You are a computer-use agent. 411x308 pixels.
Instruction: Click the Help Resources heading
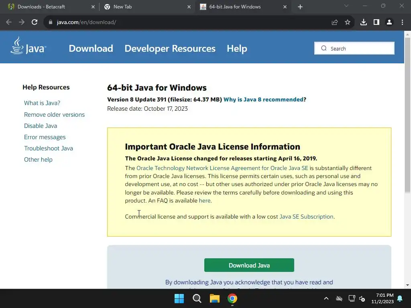pos(46,87)
